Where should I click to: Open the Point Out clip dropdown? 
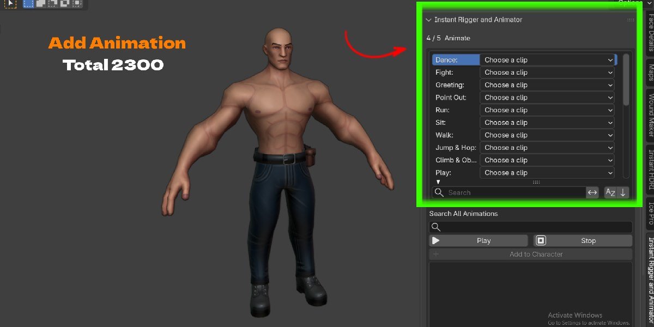[547, 98]
